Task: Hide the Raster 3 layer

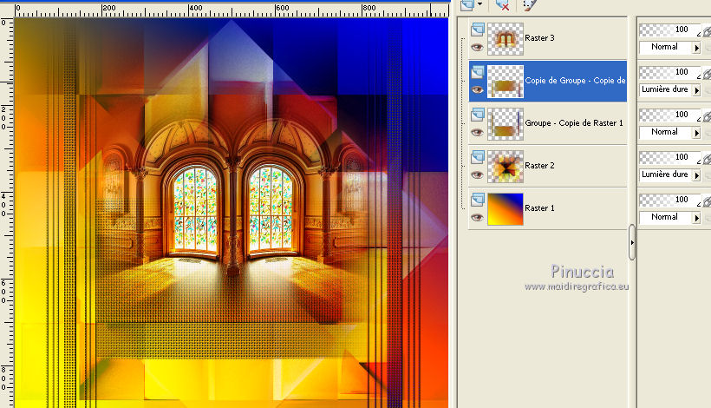Action: tap(476, 48)
